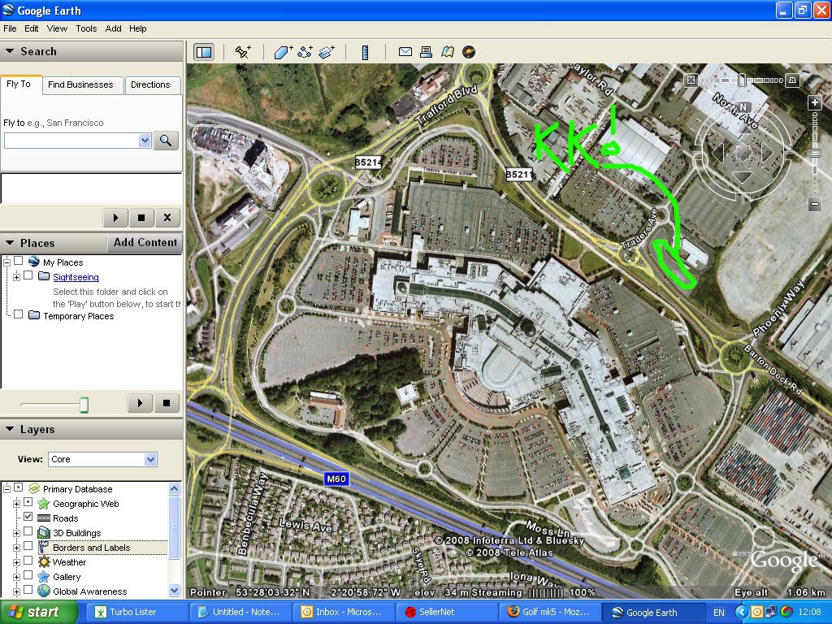Click the look right arrow on compass
Screen dimensions: 832x624
(767, 153)
